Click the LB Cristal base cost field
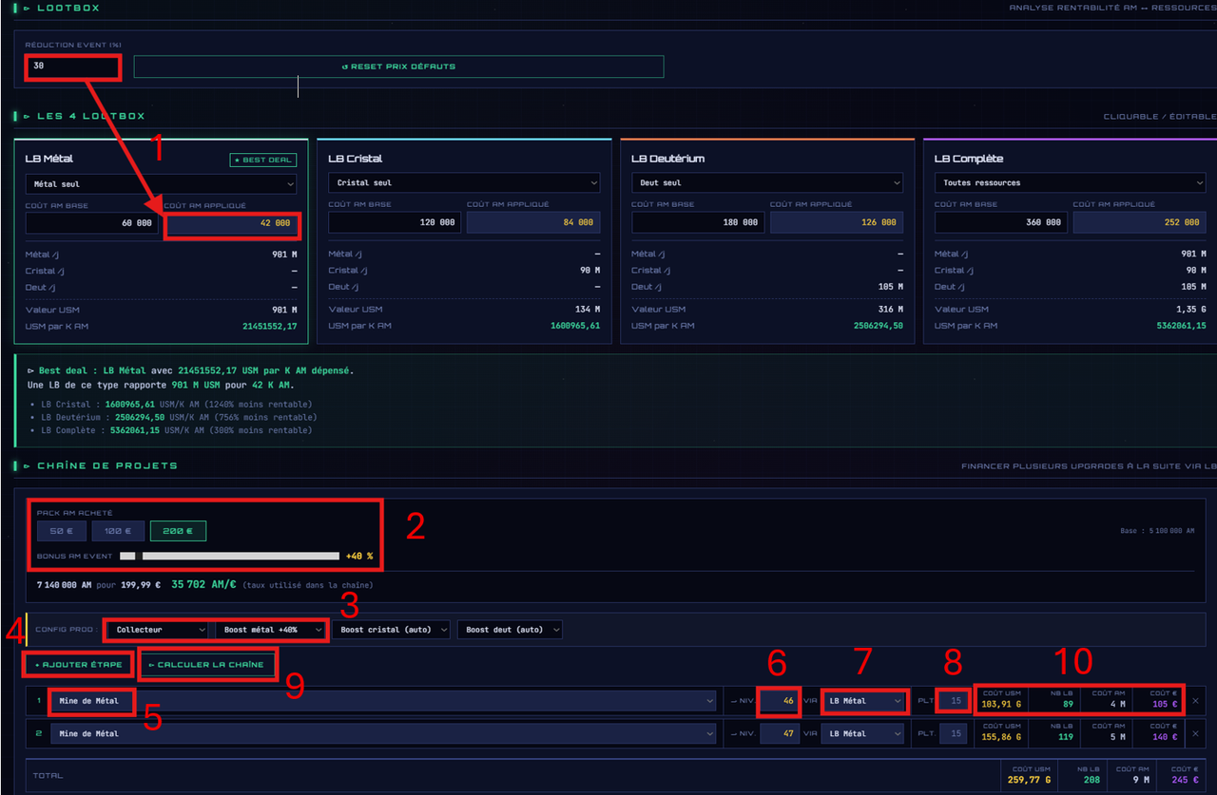This screenshot has width=1217, height=795. click(x=395, y=222)
